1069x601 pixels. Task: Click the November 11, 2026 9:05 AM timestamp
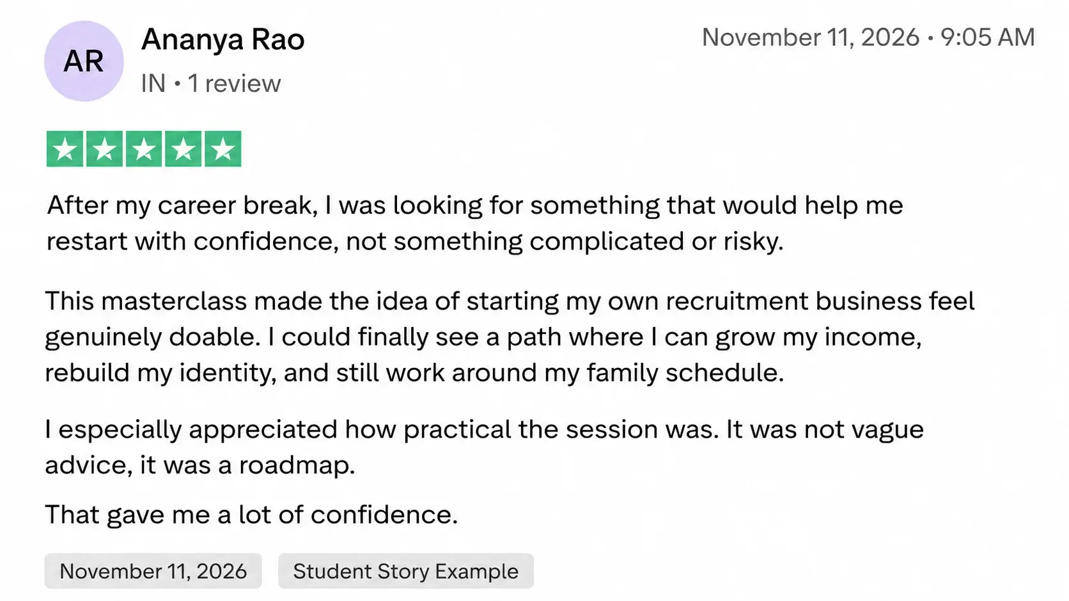tap(868, 37)
